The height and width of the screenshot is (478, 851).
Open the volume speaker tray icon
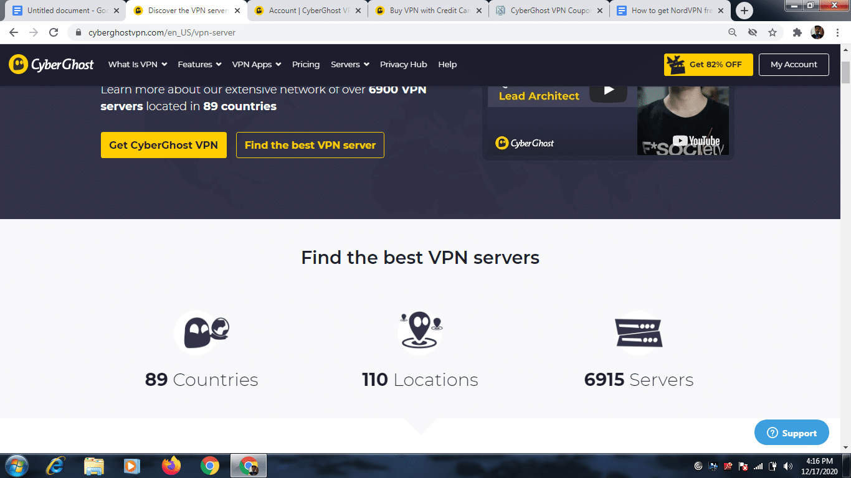[x=789, y=466]
